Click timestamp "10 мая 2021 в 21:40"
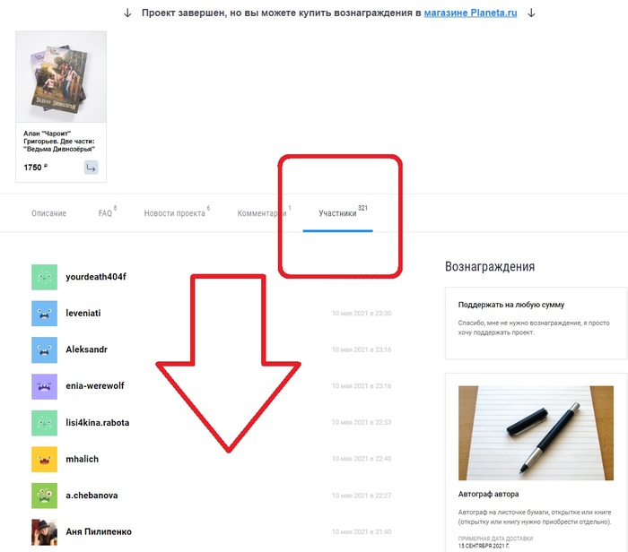 pyautogui.click(x=362, y=532)
